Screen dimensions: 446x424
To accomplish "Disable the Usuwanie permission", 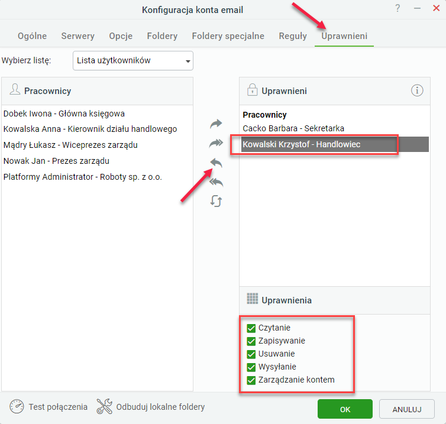I will pos(251,354).
